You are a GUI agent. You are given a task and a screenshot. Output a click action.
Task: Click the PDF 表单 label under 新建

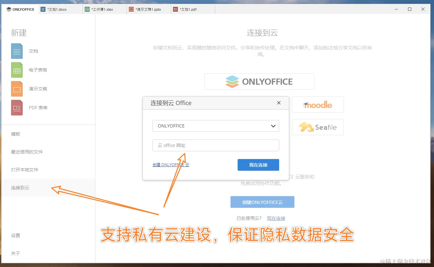(x=38, y=108)
